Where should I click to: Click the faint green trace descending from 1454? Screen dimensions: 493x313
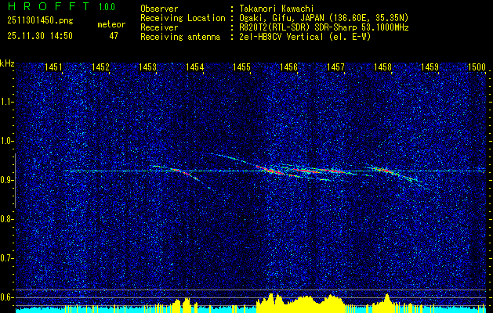233,159
